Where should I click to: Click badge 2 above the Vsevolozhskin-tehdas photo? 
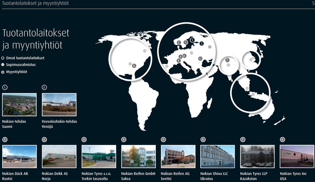tap(44, 87)
